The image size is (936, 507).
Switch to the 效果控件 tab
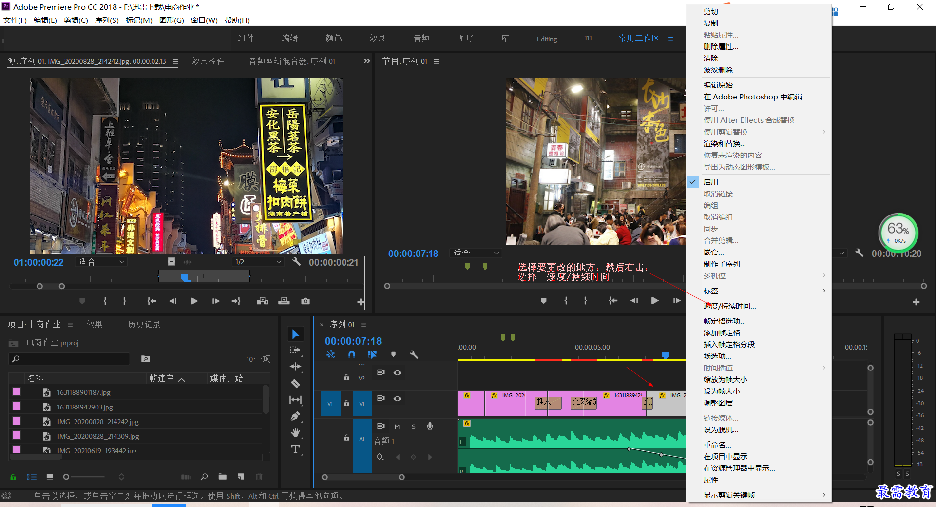(x=208, y=61)
